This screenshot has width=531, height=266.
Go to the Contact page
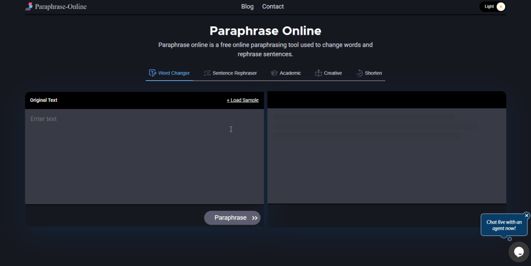pos(273,7)
